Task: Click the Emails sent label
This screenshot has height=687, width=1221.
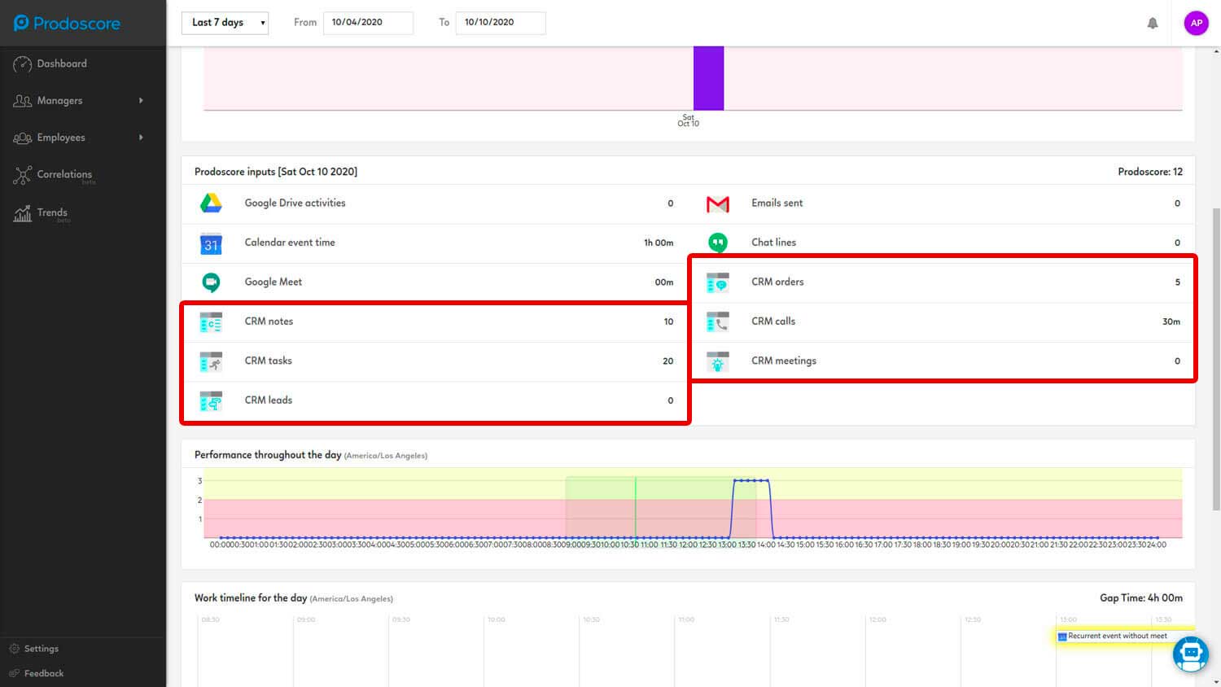Action: click(777, 203)
